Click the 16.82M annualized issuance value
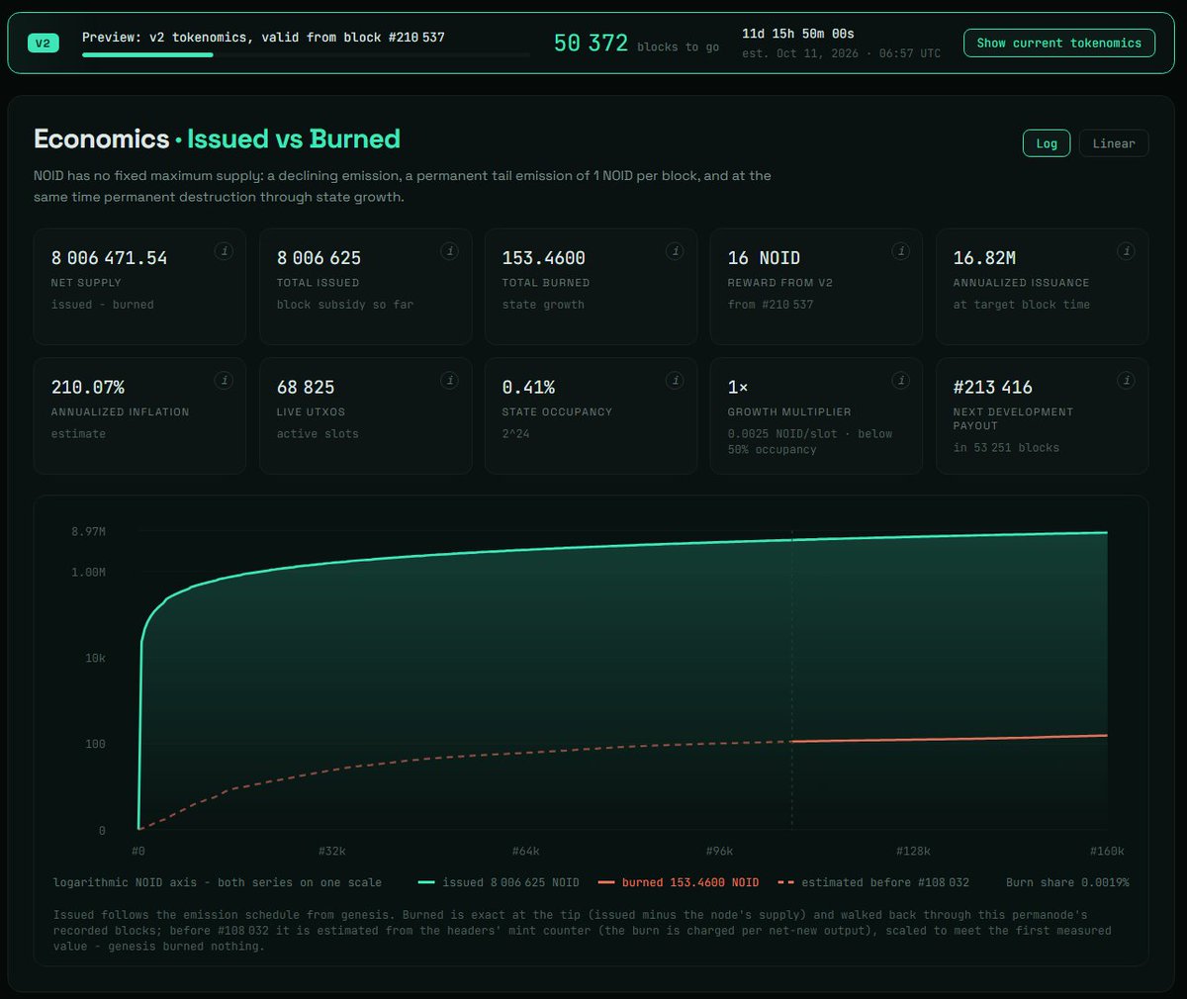The height and width of the screenshot is (999, 1187). 984,258
